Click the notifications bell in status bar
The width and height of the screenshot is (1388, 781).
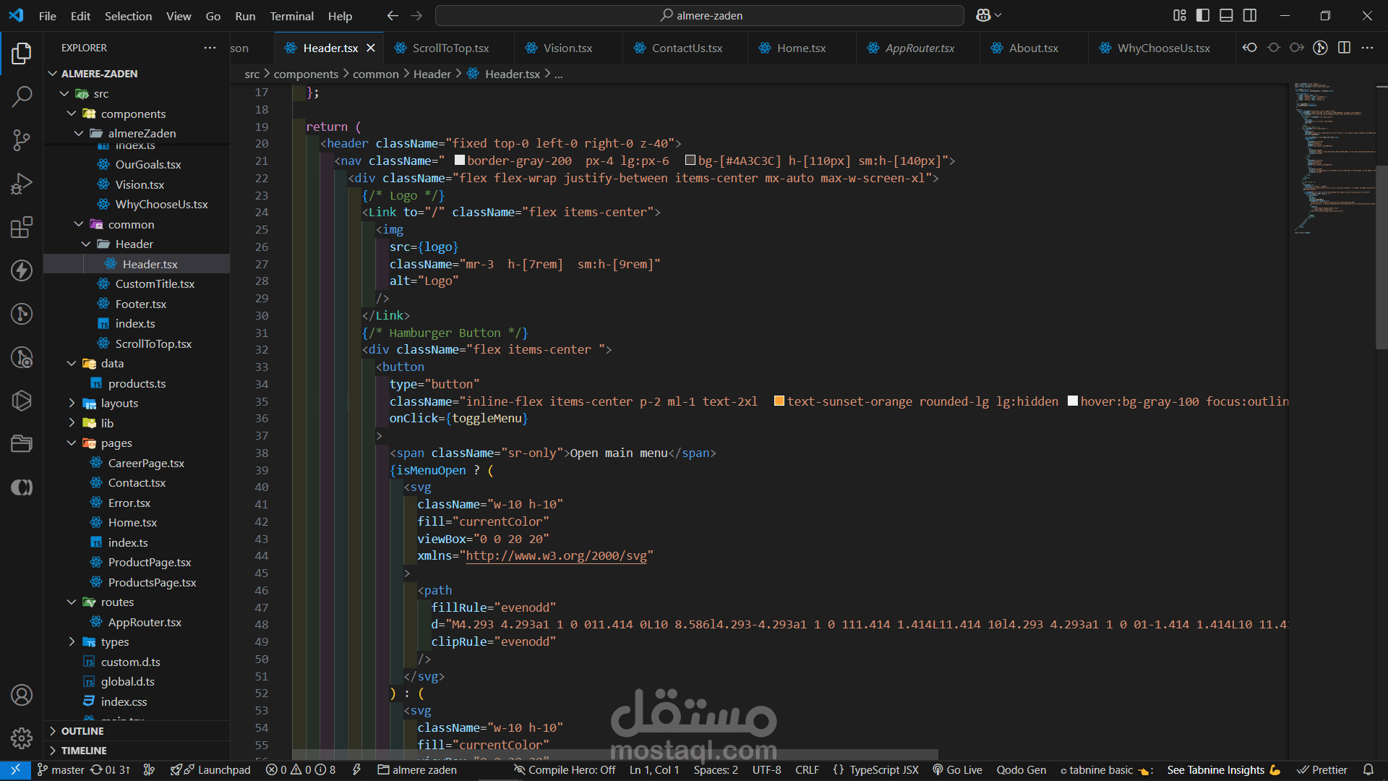[x=1368, y=769]
